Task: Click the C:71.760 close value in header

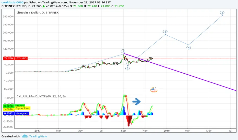Action: click(118, 6)
